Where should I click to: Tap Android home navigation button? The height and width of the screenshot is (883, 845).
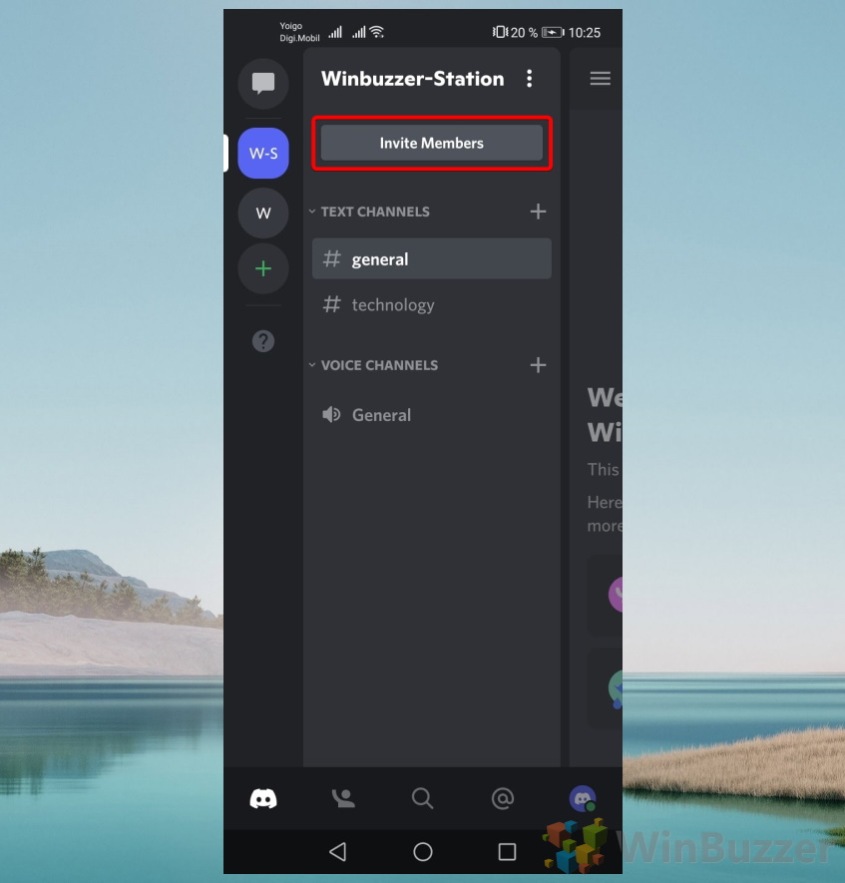(x=423, y=851)
